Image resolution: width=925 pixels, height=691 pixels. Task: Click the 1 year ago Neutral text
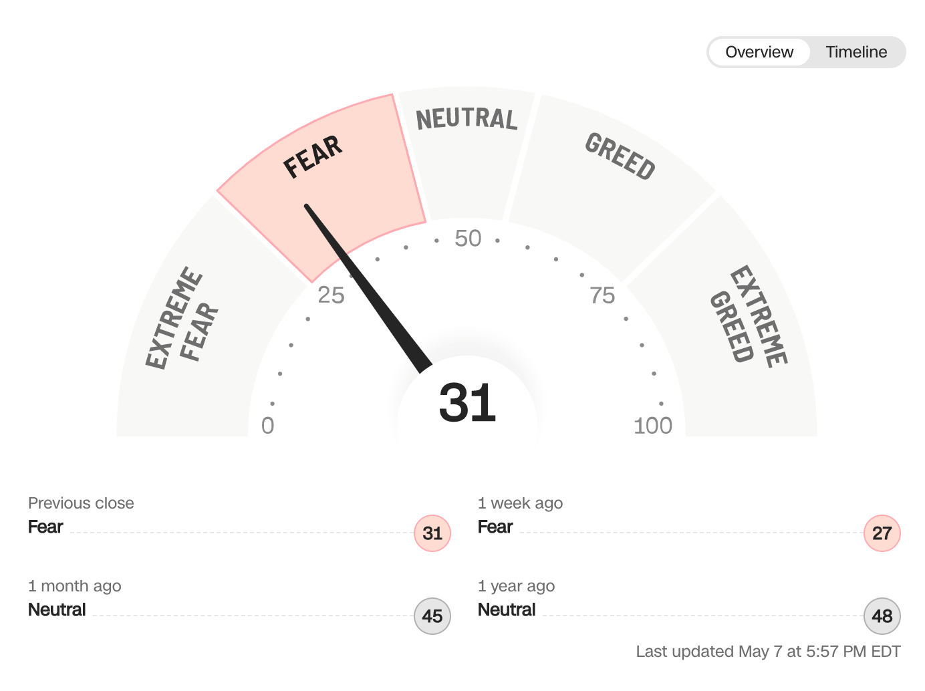[x=507, y=609]
